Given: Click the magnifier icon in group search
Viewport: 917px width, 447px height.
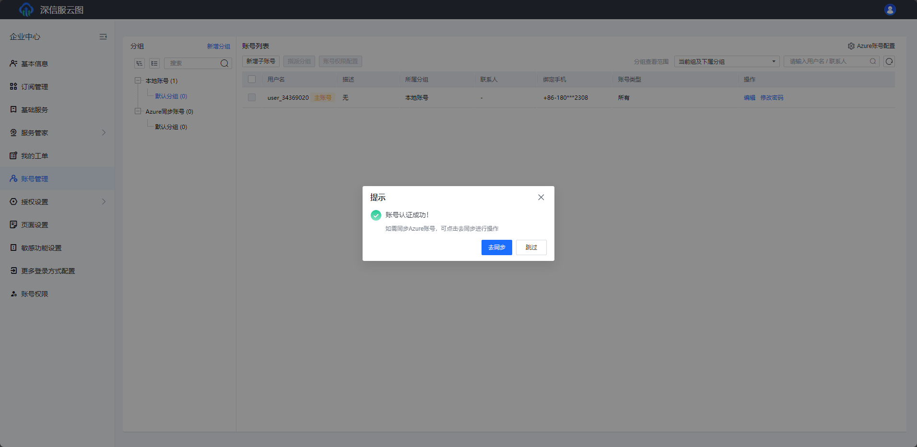Looking at the screenshot, I should point(224,63).
